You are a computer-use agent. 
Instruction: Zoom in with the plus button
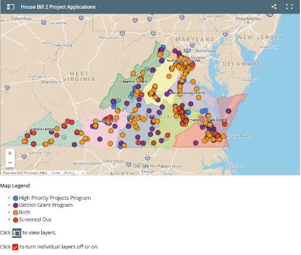[x=10, y=153]
